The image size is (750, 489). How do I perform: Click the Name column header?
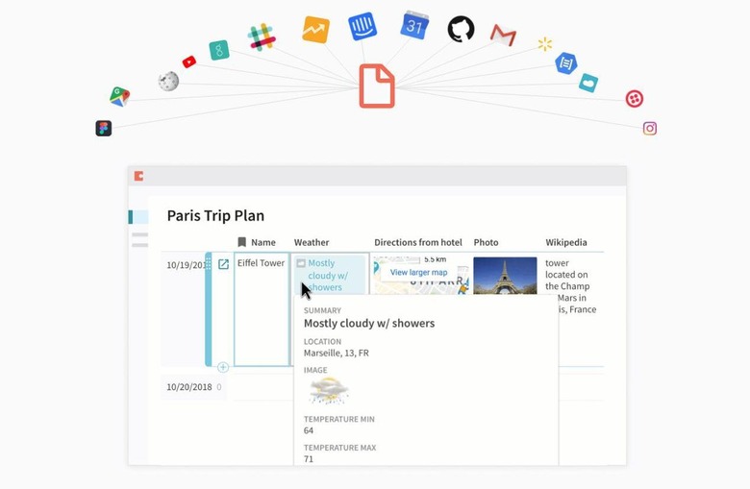click(x=263, y=242)
